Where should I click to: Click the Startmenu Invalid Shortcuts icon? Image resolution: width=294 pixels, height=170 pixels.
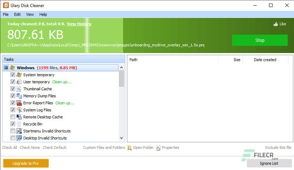[x=19, y=131]
